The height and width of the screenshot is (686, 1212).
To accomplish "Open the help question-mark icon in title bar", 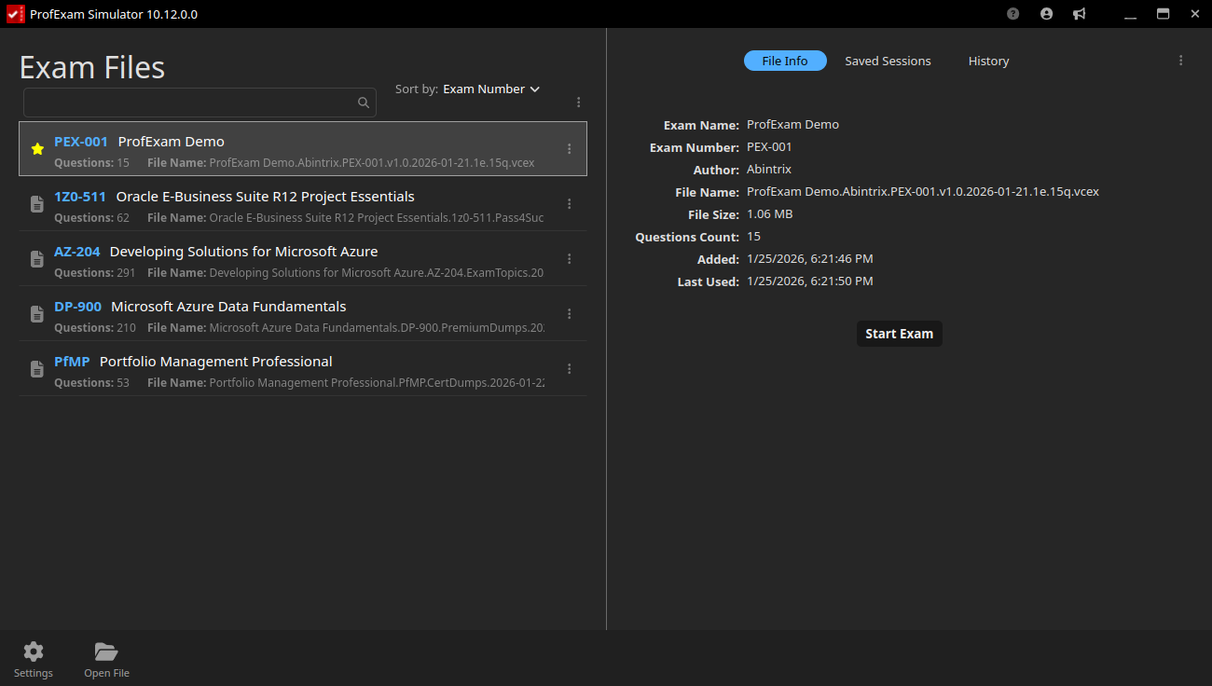I will 1013,14.
